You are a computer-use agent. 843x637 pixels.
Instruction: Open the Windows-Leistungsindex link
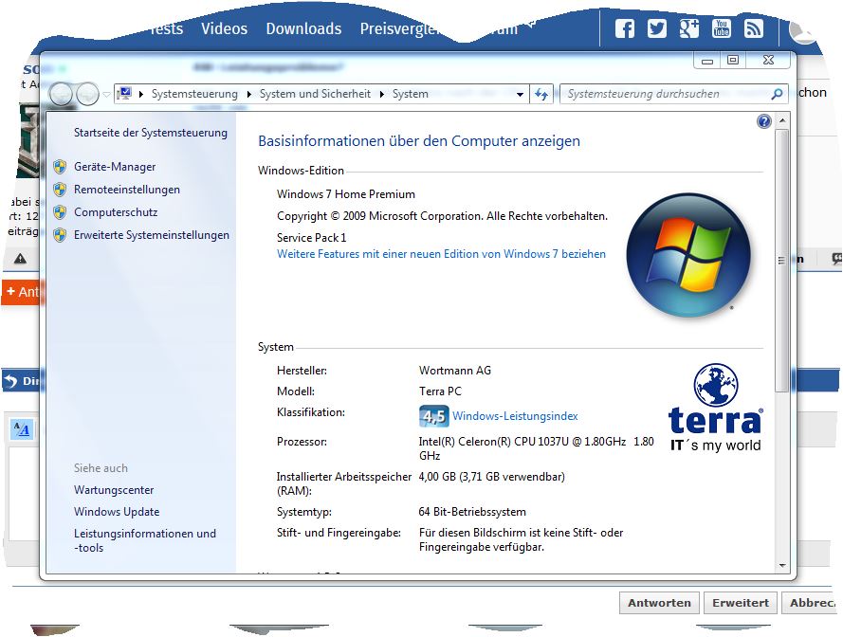(x=515, y=416)
